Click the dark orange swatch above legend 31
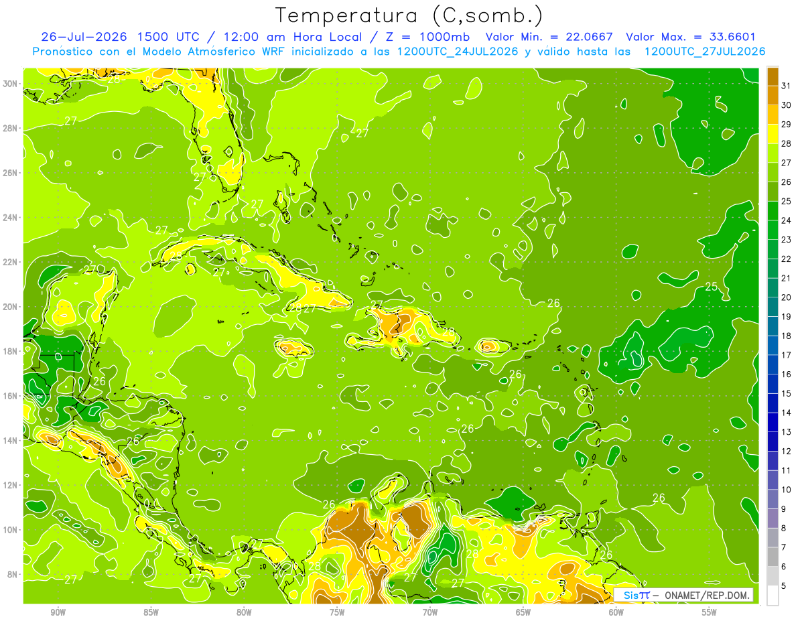Viewport: 804px width, 621px height. (x=773, y=76)
